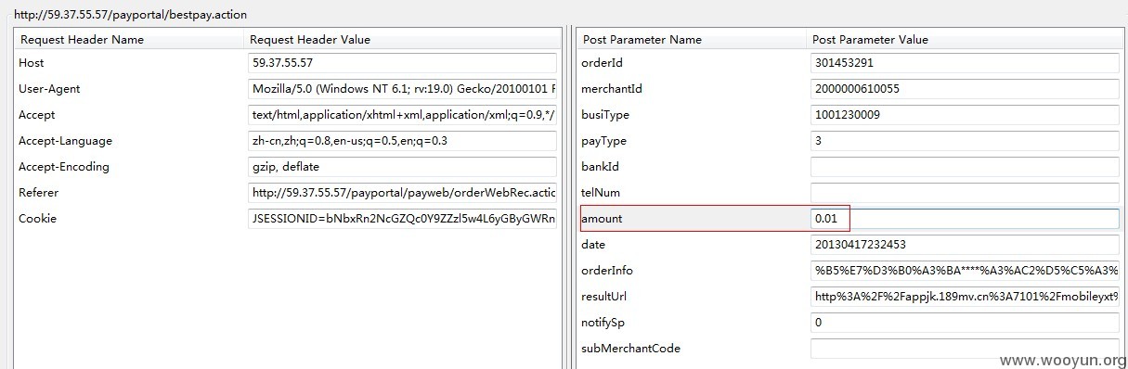1128x369 pixels.
Task: Select the Accept row label
Action: pyautogui.click(x=37, y=115)
